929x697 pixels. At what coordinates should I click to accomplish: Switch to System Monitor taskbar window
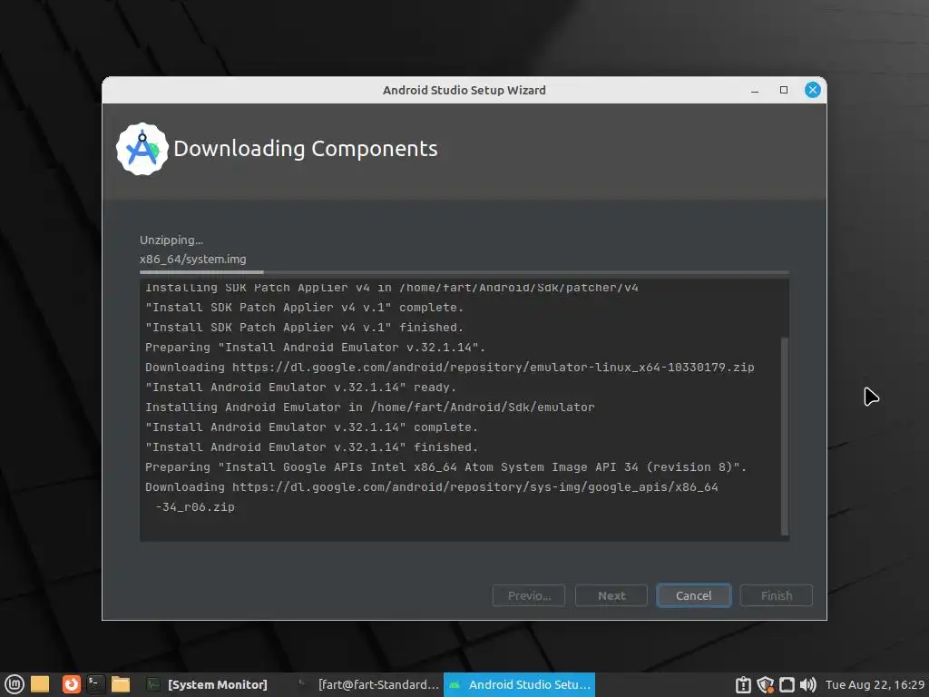click(208, 684)
